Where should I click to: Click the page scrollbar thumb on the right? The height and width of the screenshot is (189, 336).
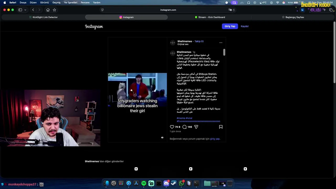click(x=334, y=52)
